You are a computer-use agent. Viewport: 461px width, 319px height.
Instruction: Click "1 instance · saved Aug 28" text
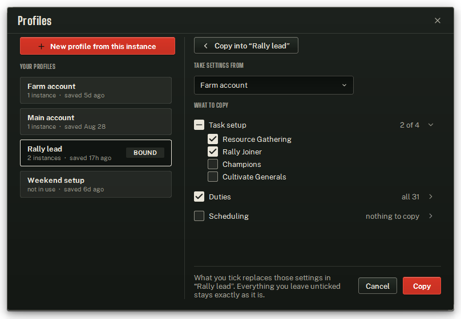coord(66,126)
